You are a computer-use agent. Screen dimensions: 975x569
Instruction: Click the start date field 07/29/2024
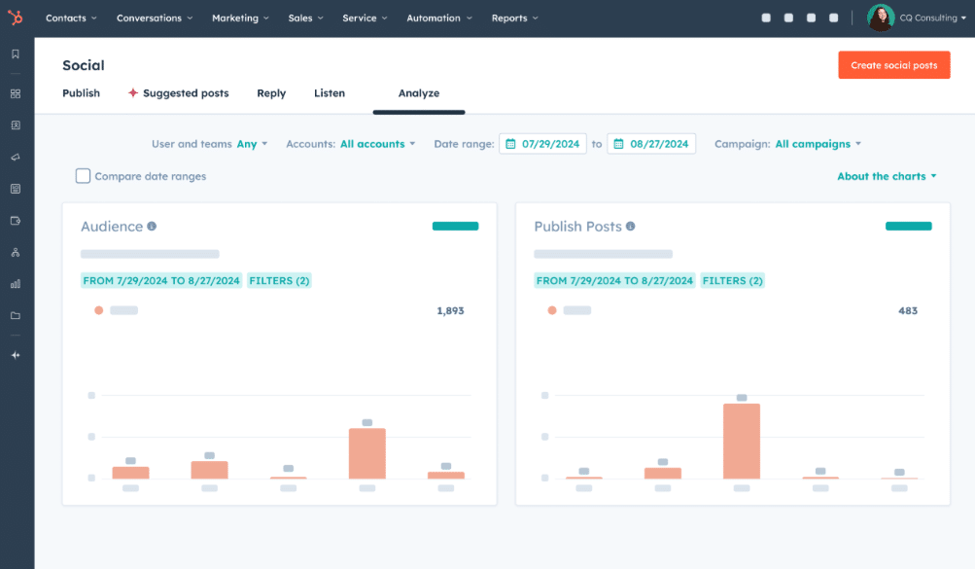543,144
